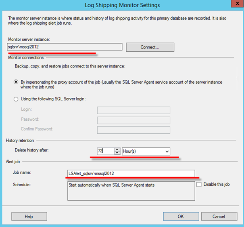Enable the 'Disable this job' checkbox
The width and height of the screenshot is (244, 227).
coord(199,184)
